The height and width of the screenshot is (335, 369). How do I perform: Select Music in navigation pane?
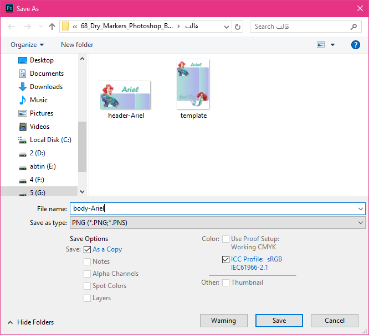click(39, 100)
